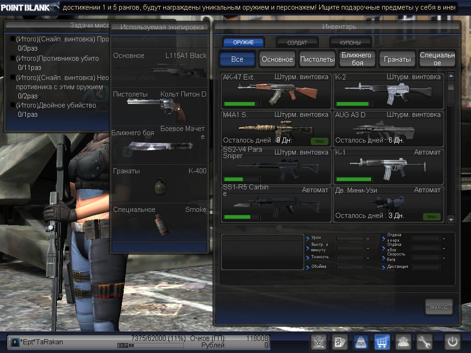Click the Используемая экипировка panel title
This screenshot has height=353, width=471.
(x=162, y=27)
